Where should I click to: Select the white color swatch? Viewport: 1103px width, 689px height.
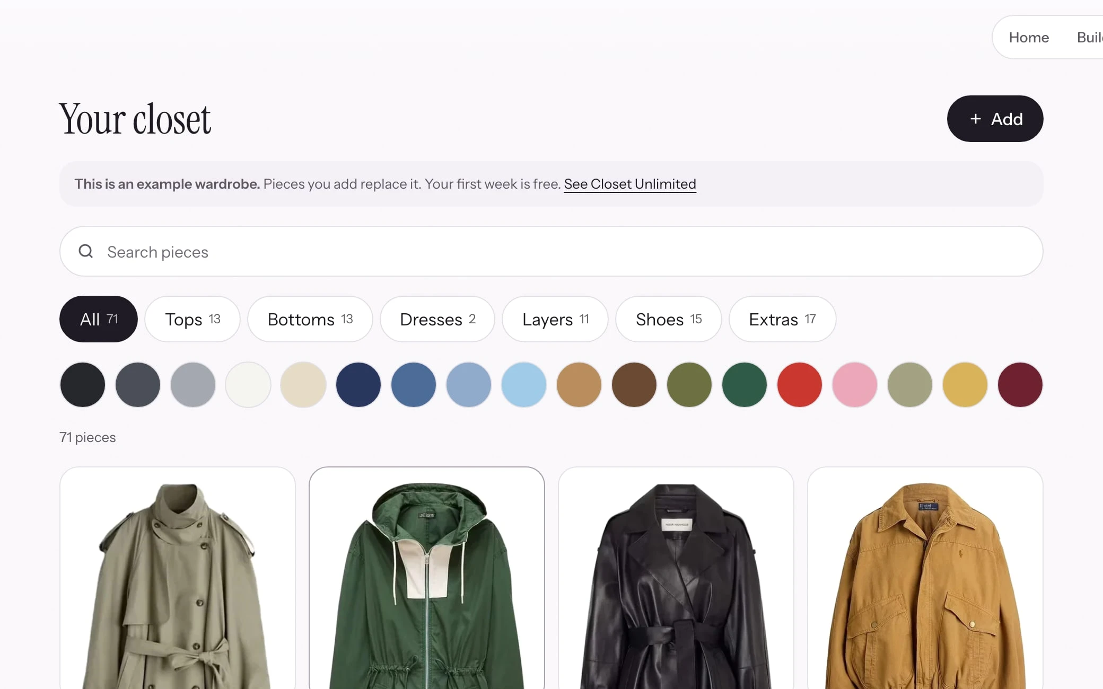(x=248, y=385)
